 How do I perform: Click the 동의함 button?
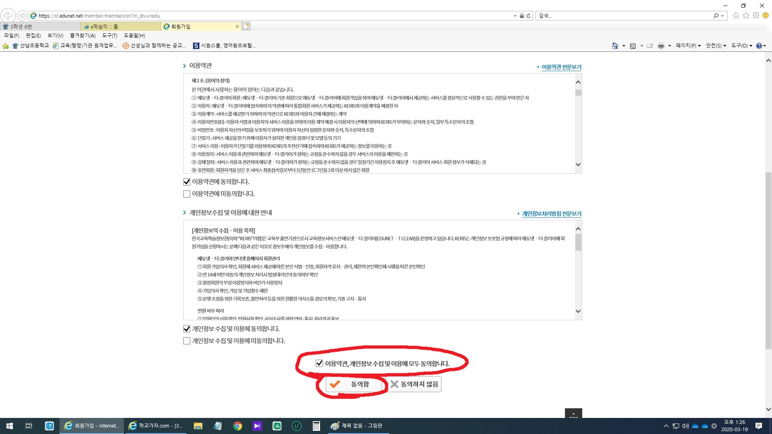[353, 384]
